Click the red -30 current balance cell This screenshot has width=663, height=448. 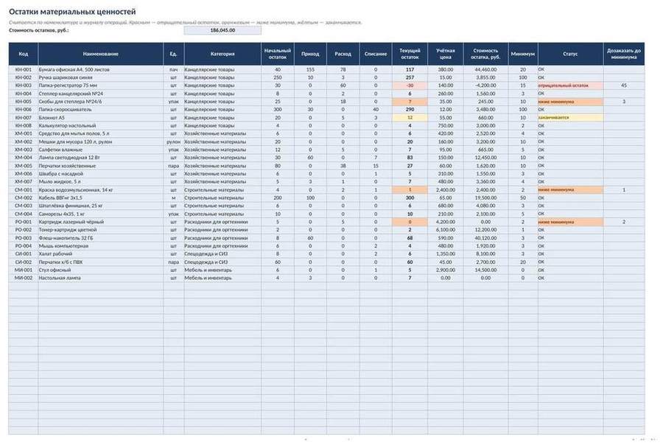[410, 85]
